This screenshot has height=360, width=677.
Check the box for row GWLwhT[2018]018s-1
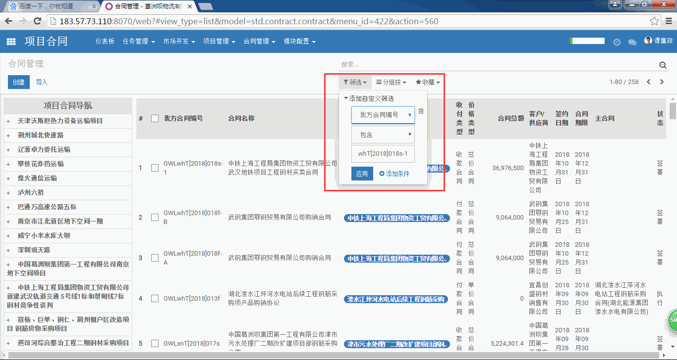coord(155,168)
